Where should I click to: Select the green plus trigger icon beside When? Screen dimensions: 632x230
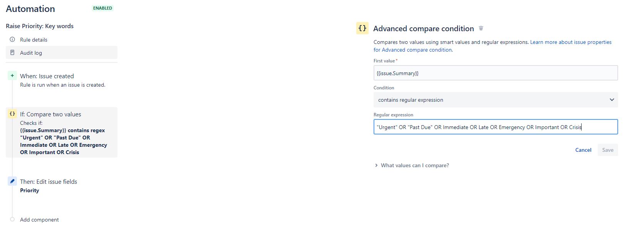pos(12,76)
